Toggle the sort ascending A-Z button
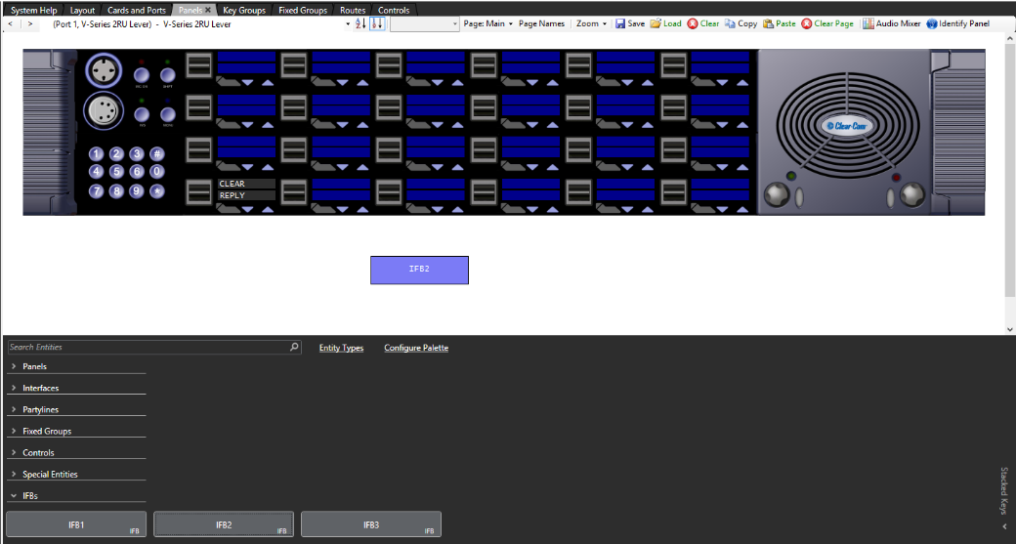1016x544 pixels. [360, 23]
